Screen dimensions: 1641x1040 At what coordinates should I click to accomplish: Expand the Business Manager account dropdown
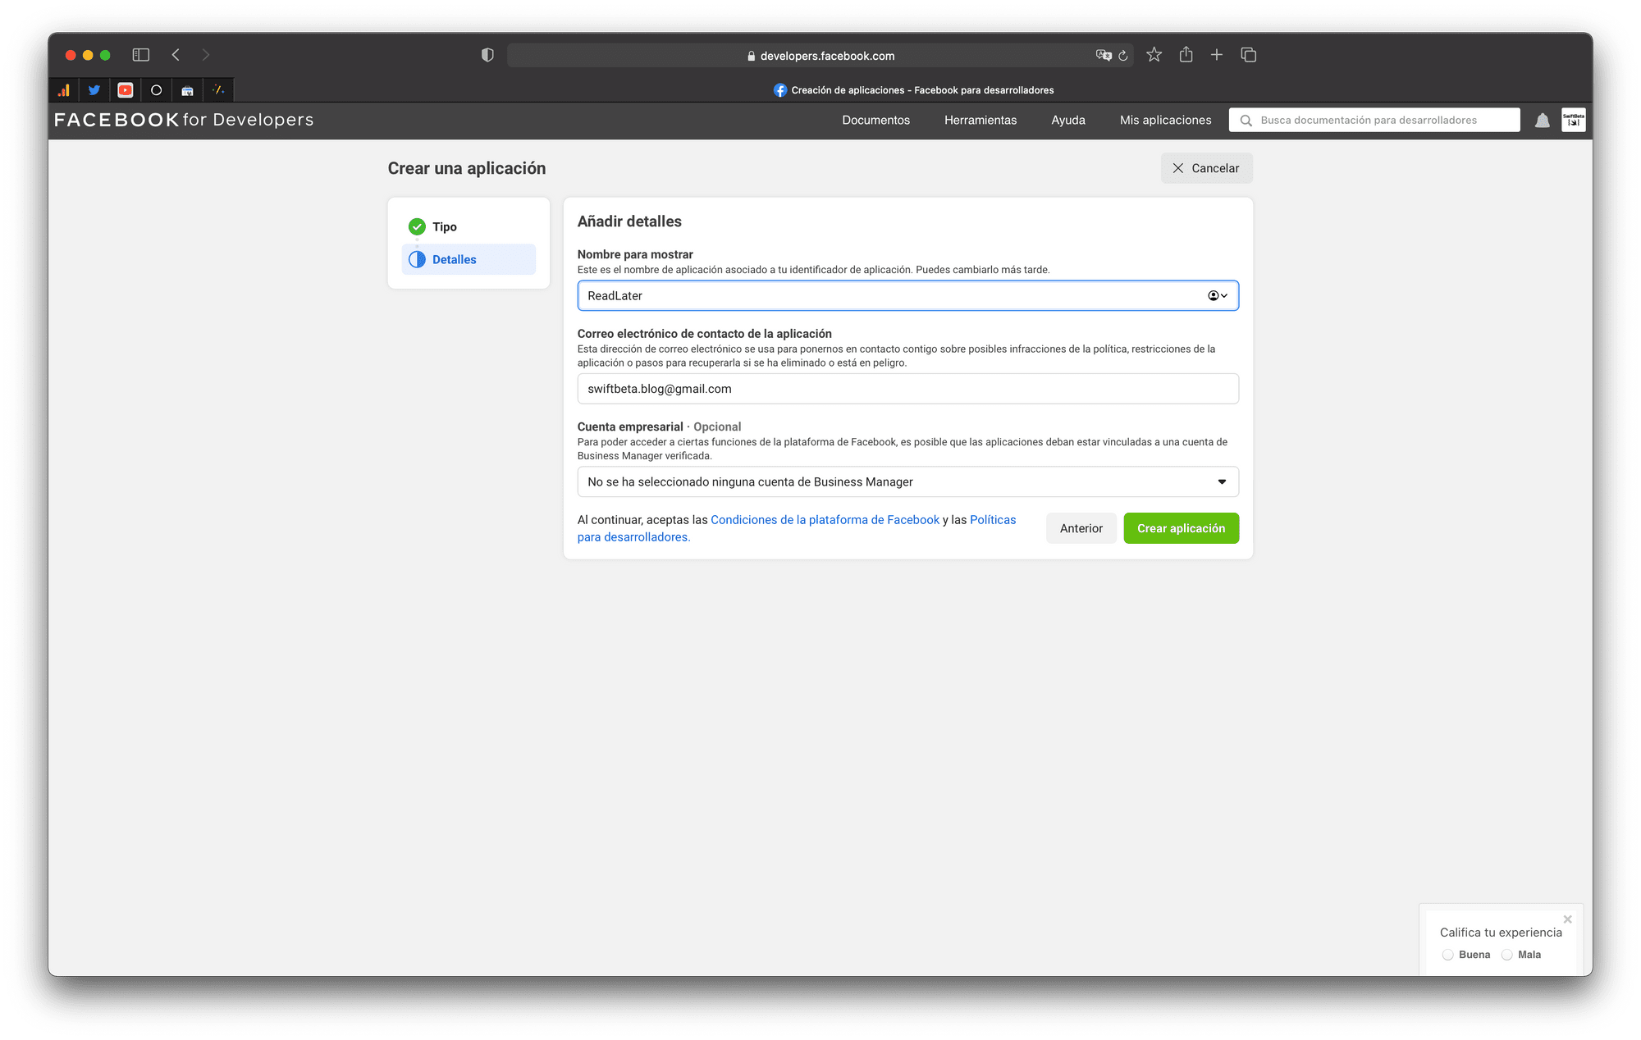click(x=907, y=482)
